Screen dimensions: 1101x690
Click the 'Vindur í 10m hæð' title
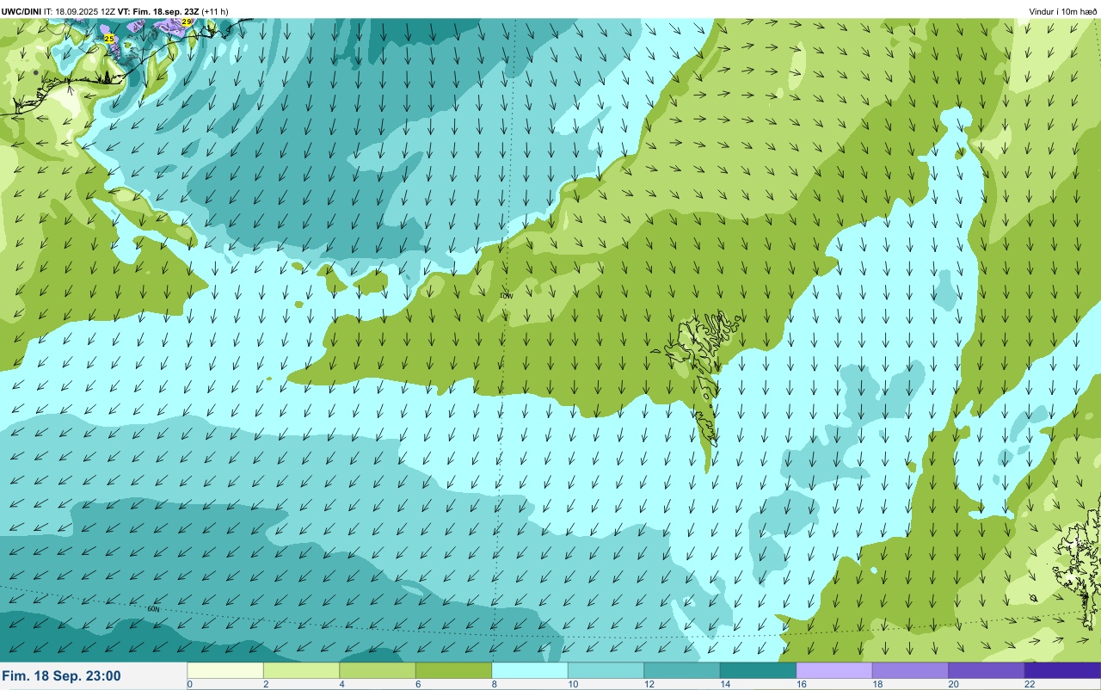(x=1063, y=11)
